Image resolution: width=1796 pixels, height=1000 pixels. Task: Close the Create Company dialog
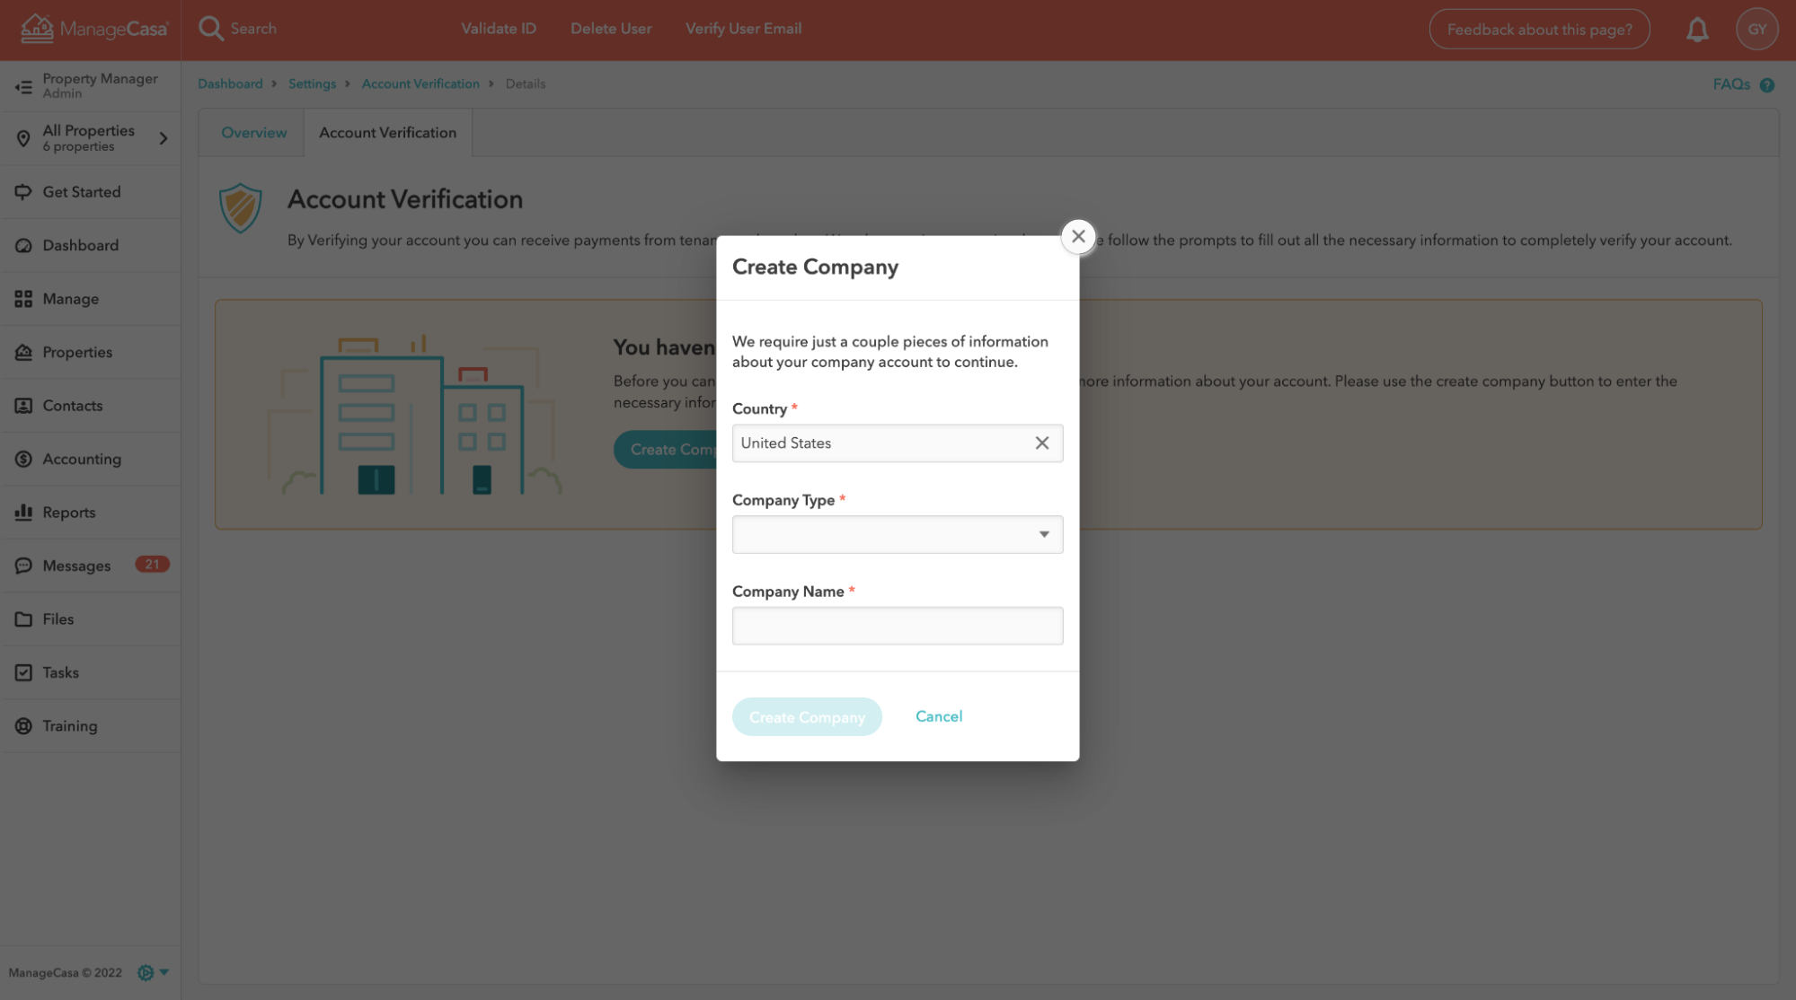[x=1078, y=236]
